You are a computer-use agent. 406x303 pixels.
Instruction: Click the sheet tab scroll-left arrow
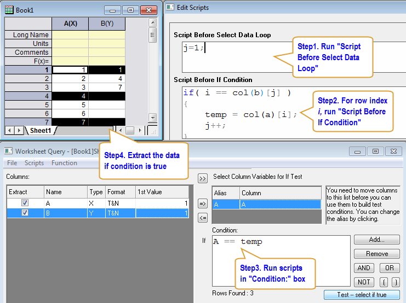[x=9, y=130]
